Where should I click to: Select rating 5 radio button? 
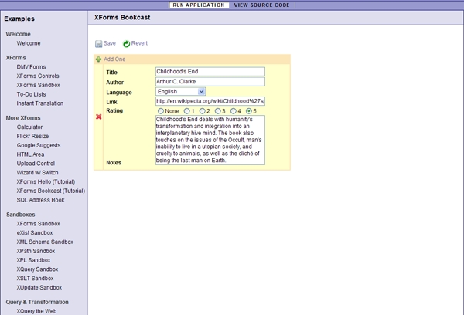click(249, 111)
